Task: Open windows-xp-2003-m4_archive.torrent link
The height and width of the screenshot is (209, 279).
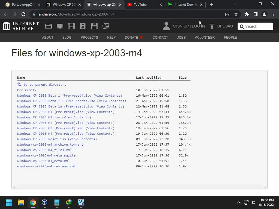Action: tap(50, 145)
